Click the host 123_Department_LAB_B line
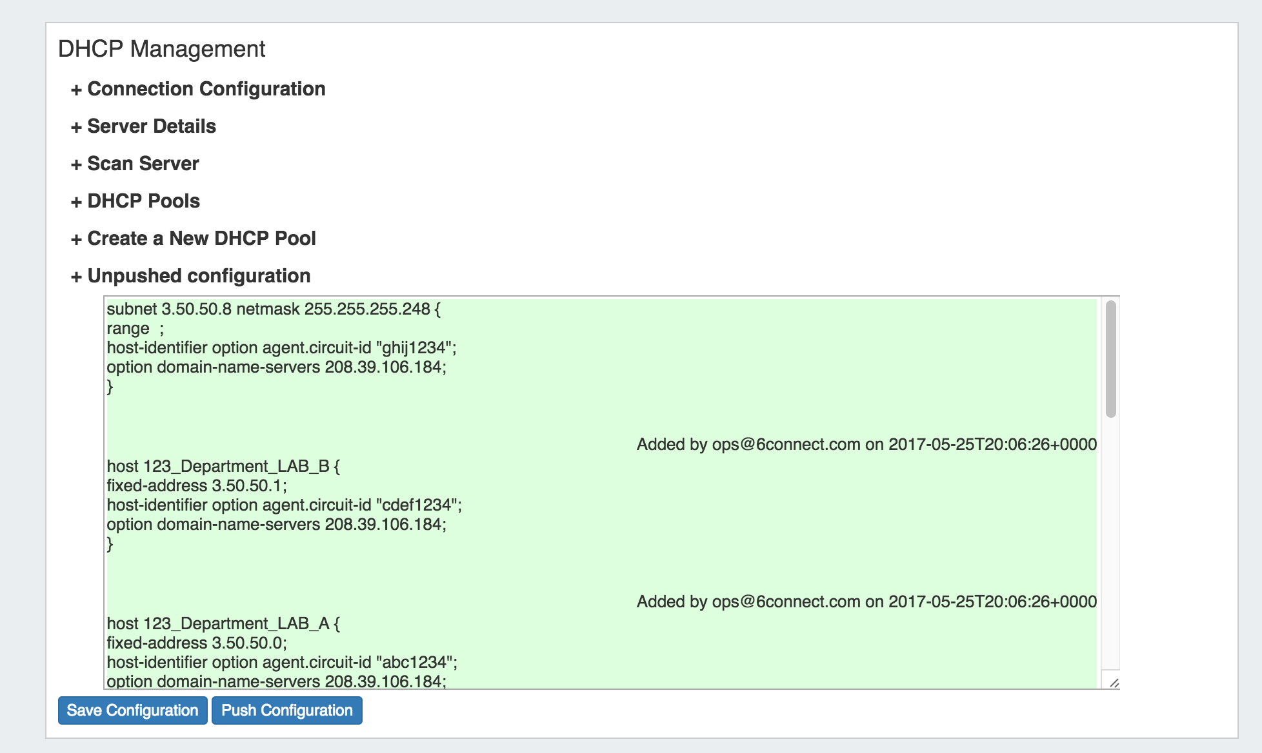The image size is (1262, 753). pos(223,466)
